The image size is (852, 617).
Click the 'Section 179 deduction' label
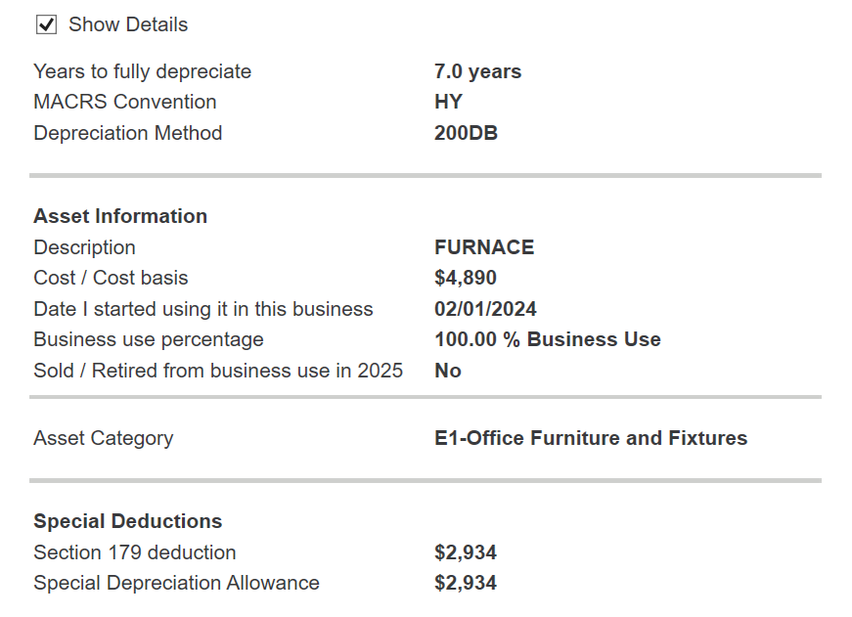135,552
